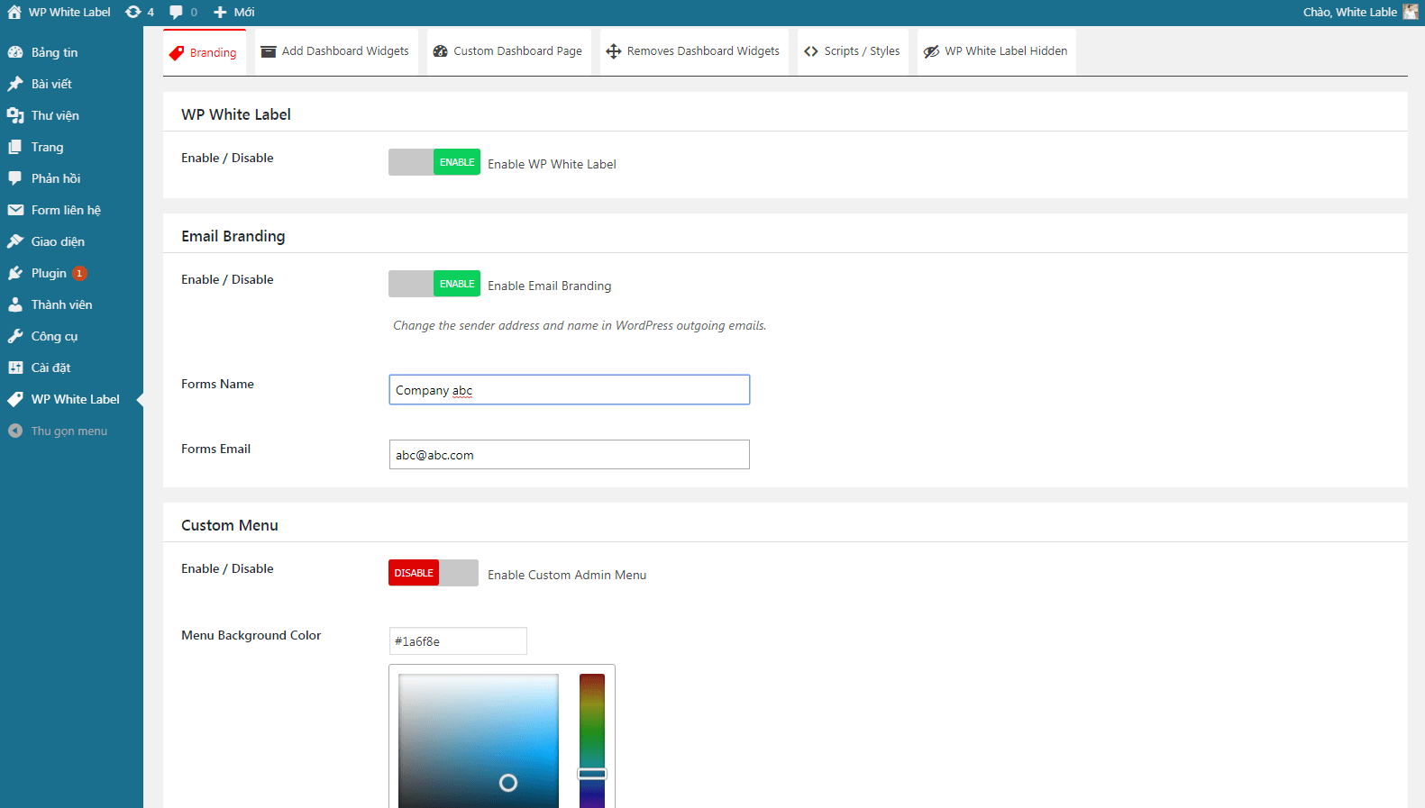Open the Trang pages menu item
The width and height of the screenshot is (1425, 808).
[x=71, y=147]
